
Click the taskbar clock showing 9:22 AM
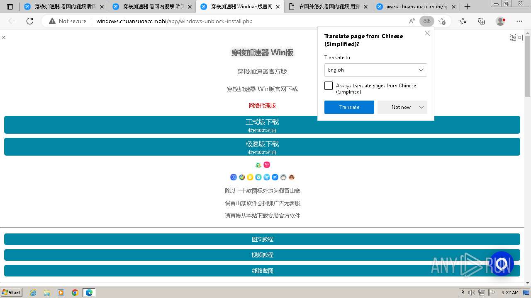coord(510,293)
